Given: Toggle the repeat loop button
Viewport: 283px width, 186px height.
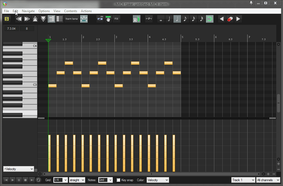Looking at the screenshot, I should click(38, 180).
